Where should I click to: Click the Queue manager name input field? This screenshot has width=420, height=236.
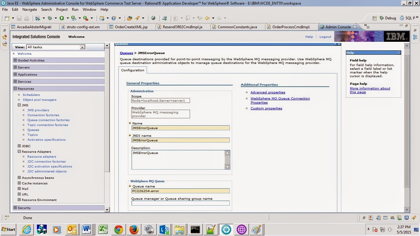click(x=180, y=203)
